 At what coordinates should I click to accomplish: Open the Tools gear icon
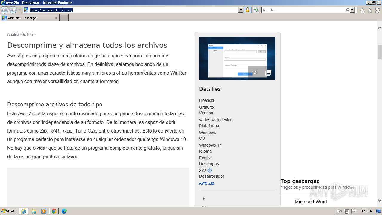tap(377, 10)
